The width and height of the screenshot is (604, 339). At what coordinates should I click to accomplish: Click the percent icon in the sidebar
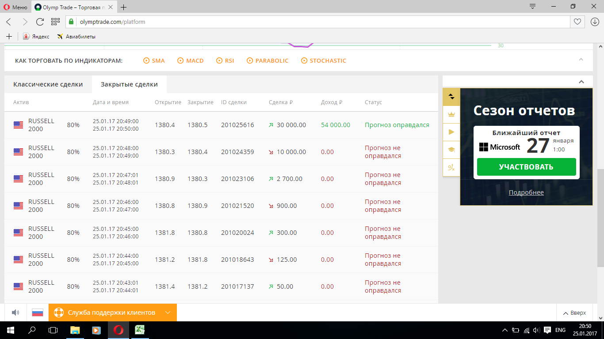[451, 167]
